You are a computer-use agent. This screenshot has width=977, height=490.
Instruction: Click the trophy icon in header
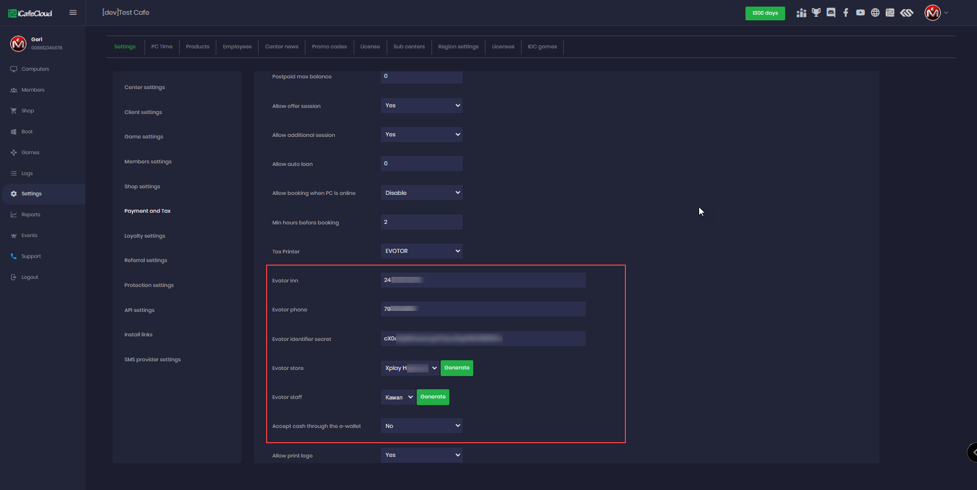(x=816, y=13)
